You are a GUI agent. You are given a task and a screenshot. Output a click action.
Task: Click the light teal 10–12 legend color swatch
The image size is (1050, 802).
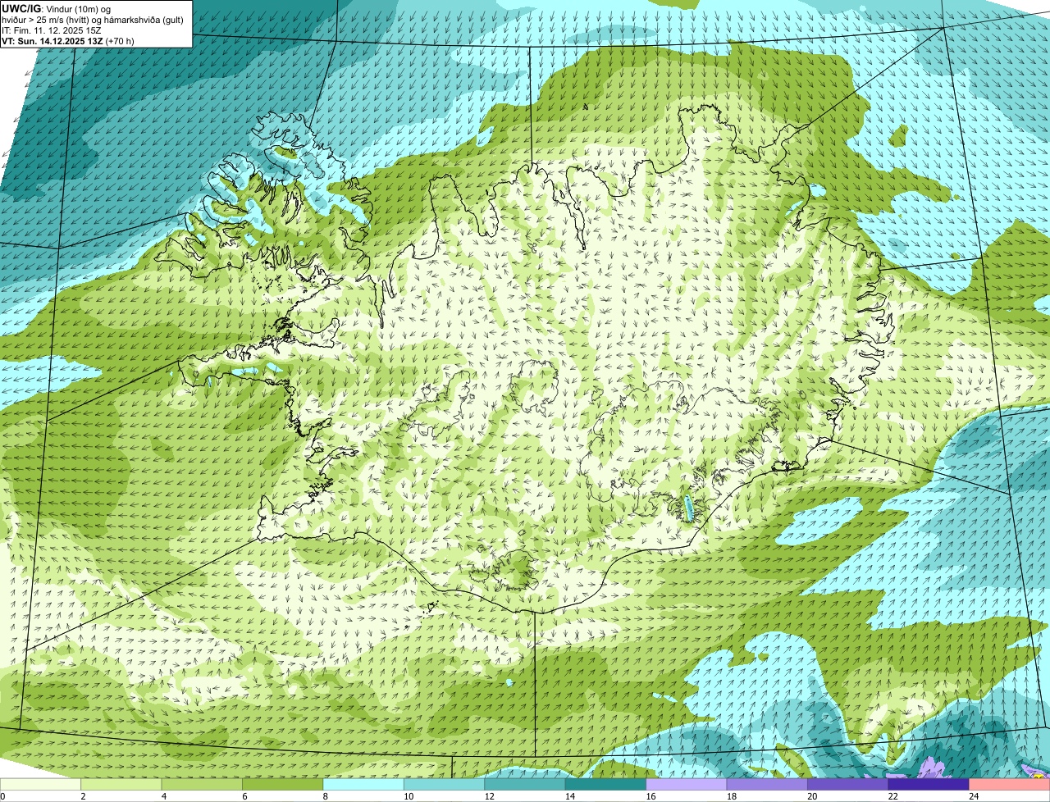point(445,784)
